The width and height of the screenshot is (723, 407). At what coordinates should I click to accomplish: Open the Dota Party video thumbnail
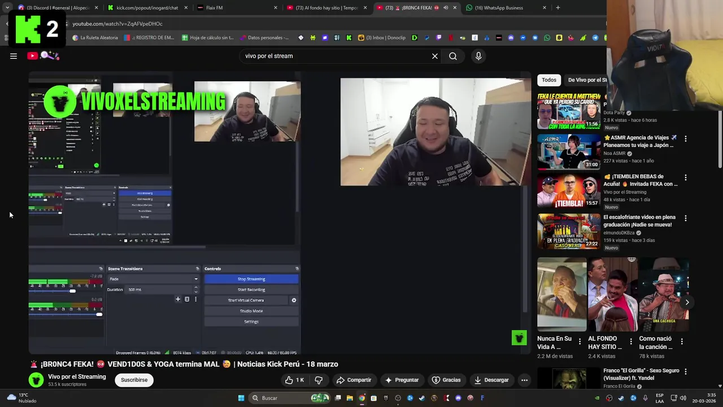[x=568, y=110]
